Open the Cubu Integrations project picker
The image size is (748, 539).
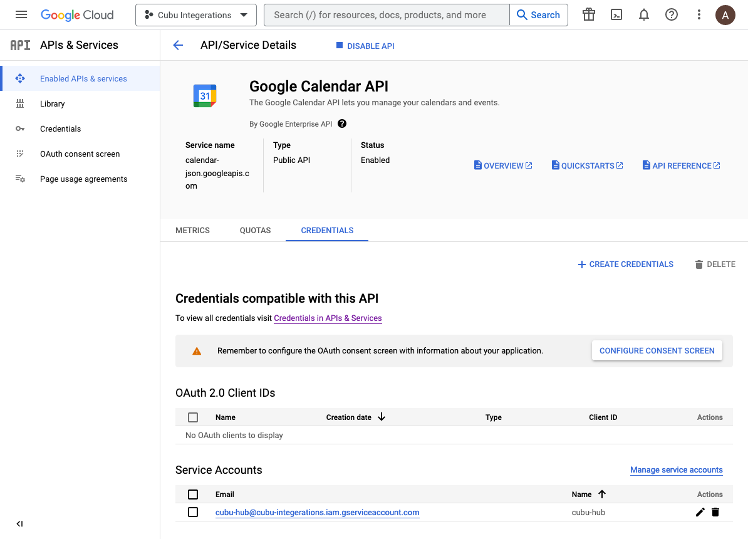(196, 15)
